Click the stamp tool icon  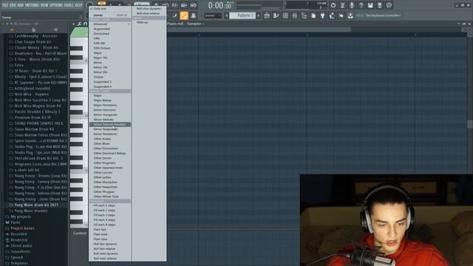pos(194,16)
